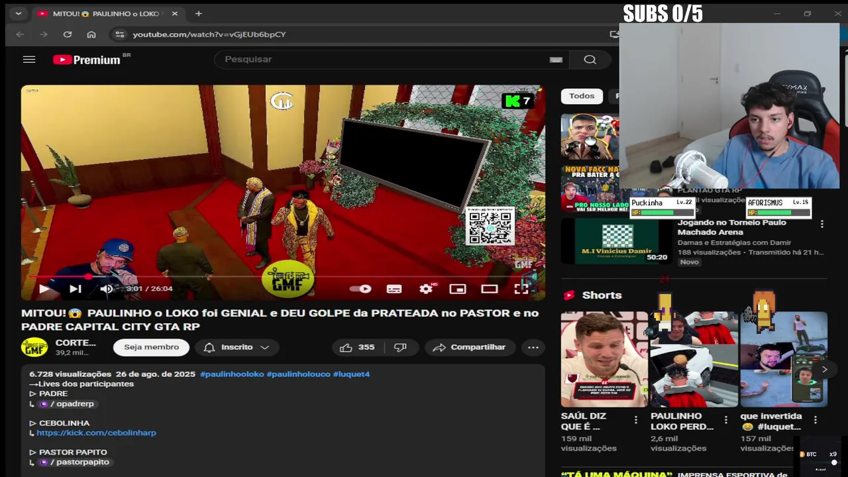
Task: Open options for Torneio Paulo Machado video
Action: point(822,225)
